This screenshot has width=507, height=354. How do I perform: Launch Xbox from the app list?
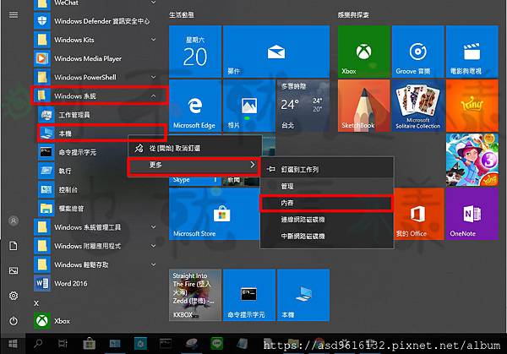[97, 321]
